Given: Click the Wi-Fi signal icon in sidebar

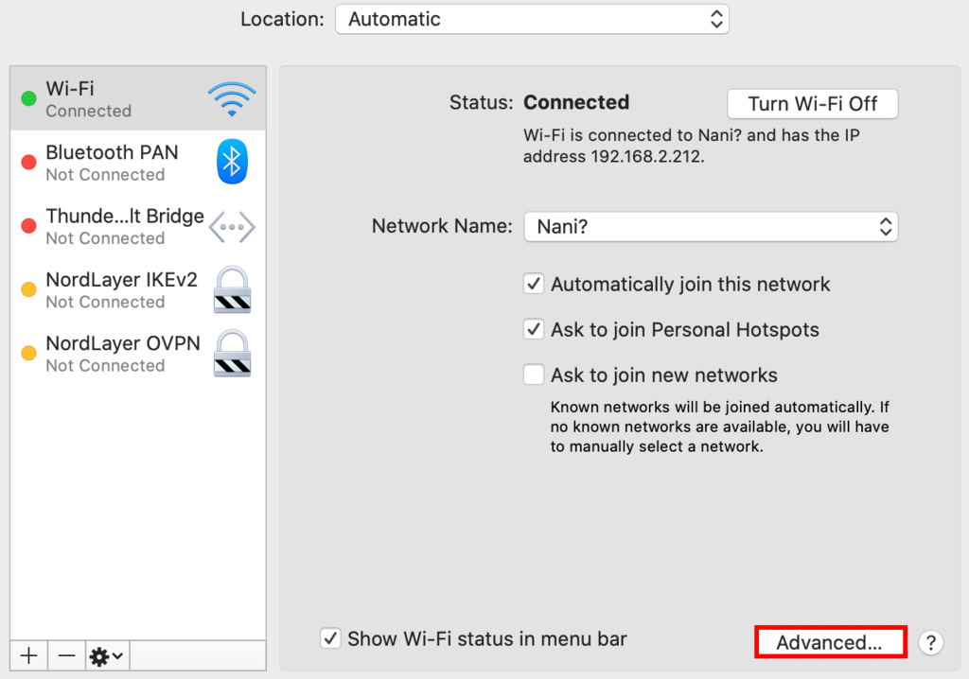Looking at the screenshot, I should click(232, 98).
